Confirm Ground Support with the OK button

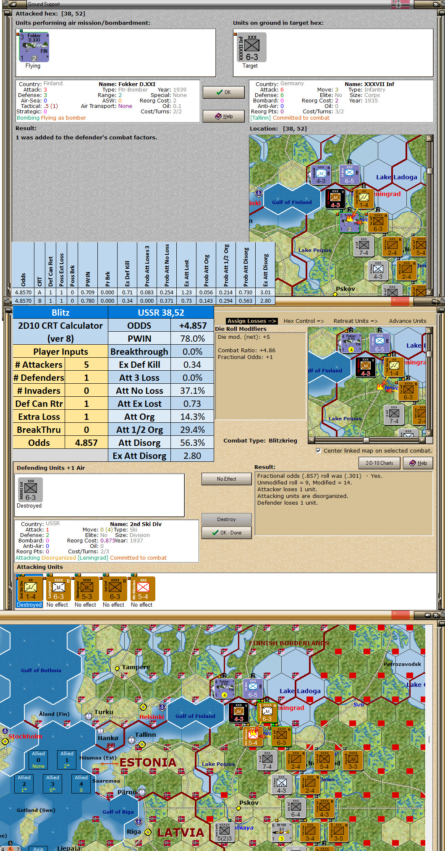click(224, 92)
